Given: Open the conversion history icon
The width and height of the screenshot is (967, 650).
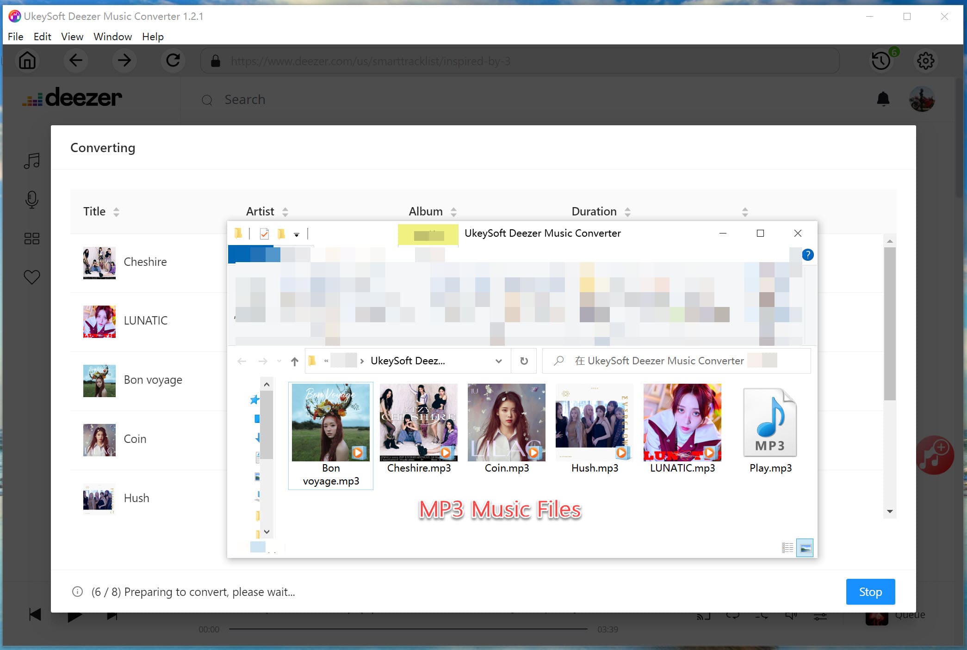Looking at the screenshot, I should click(881, 61).
